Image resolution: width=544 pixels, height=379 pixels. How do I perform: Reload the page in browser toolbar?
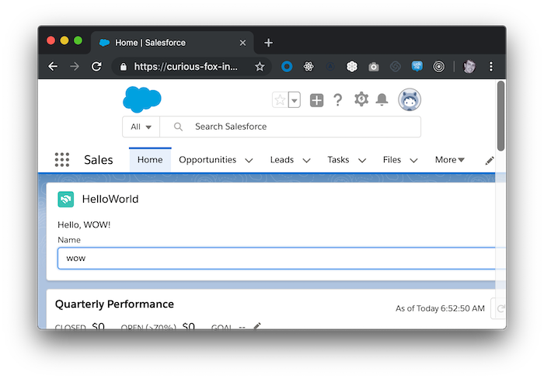tap(96, 66)
